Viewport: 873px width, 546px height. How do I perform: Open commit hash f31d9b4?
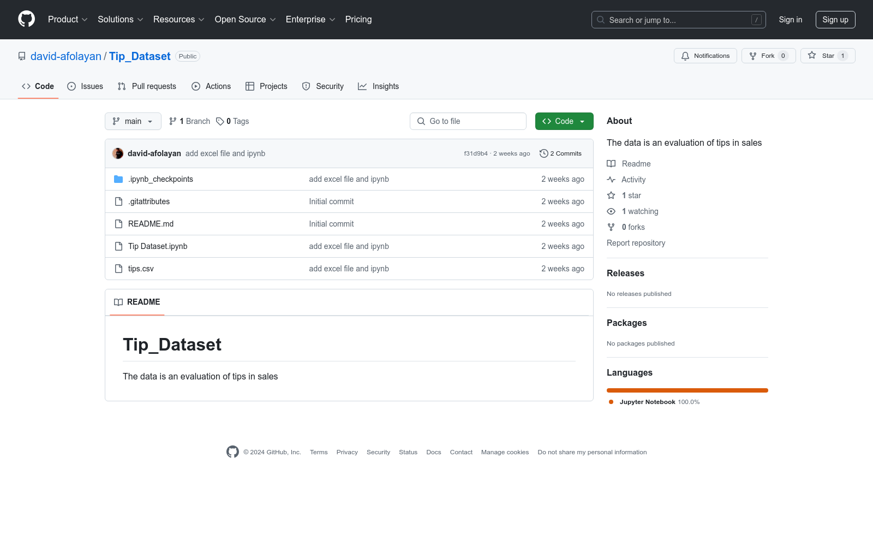(x=476, y=153)
